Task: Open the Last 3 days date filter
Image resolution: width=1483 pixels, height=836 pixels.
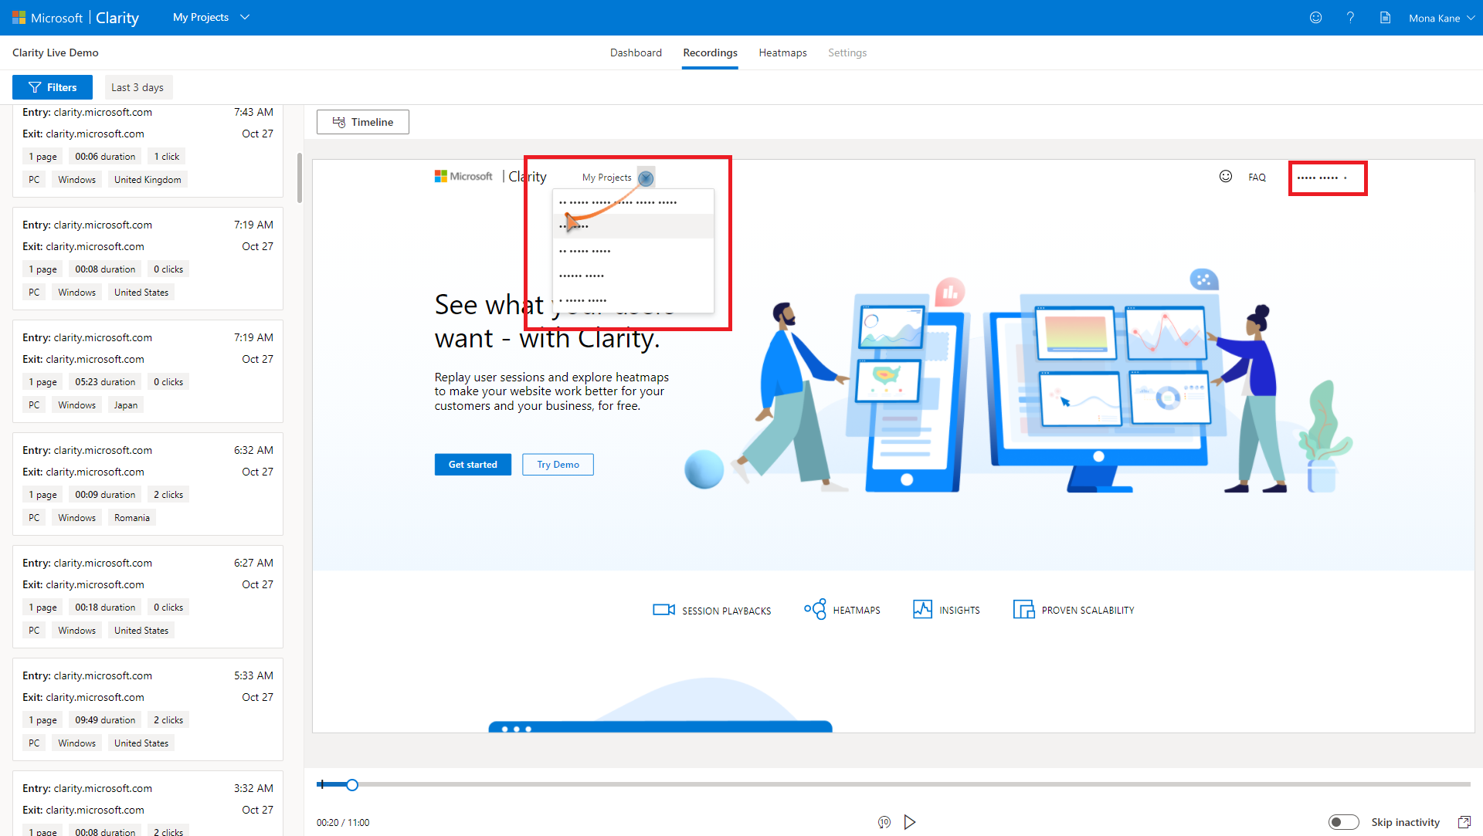Action: pyautogui.click(x=137, y=87)
